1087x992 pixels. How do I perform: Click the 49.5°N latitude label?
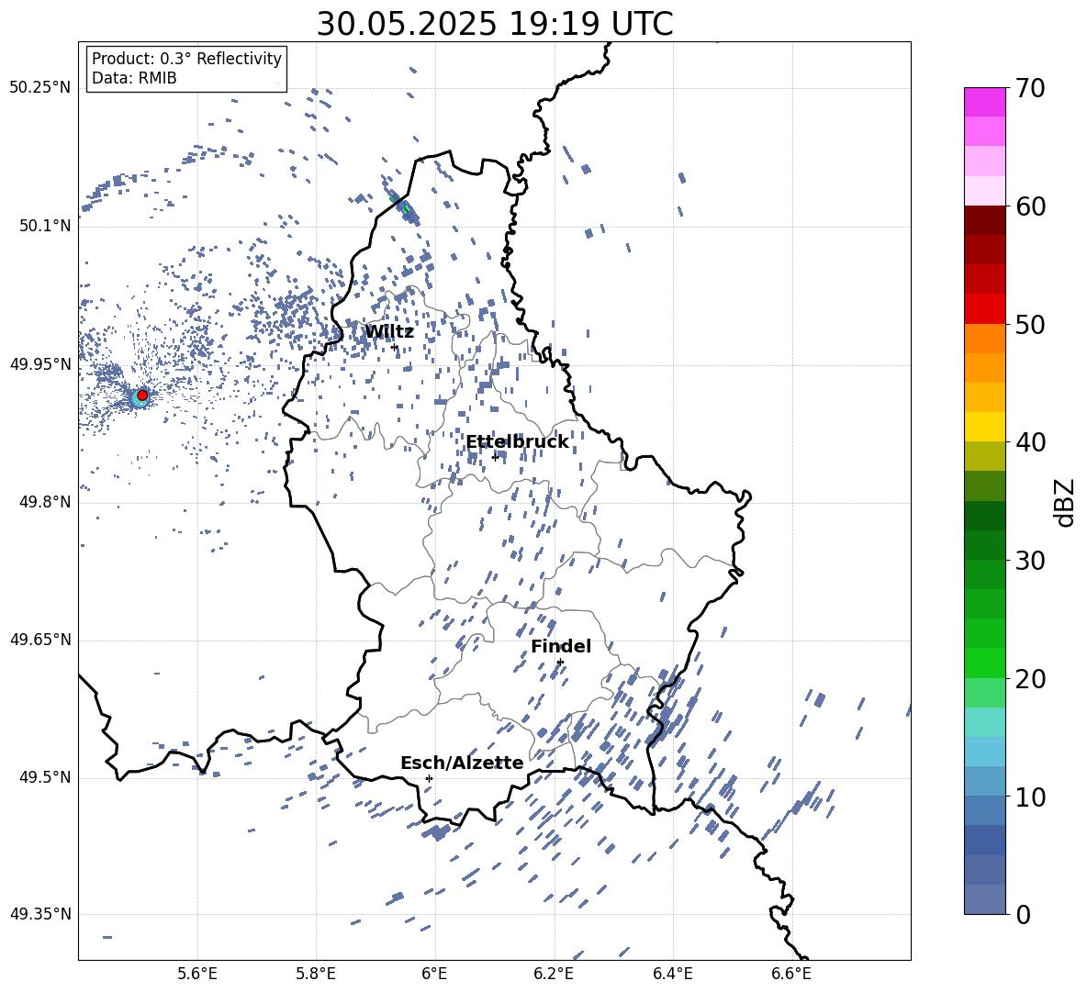[x=44, y=777]
